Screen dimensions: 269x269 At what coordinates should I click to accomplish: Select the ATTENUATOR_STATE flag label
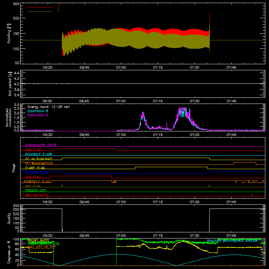[41, 145]
